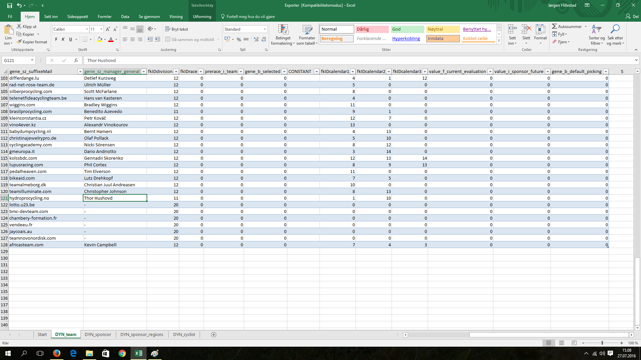Click the Save icon in title bar
Viewport: 641px width, 360px height.
pyautogui.click(x=9, y=5)
